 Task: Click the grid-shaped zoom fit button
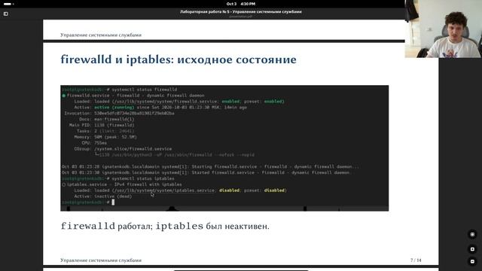[x=472, y=234]
